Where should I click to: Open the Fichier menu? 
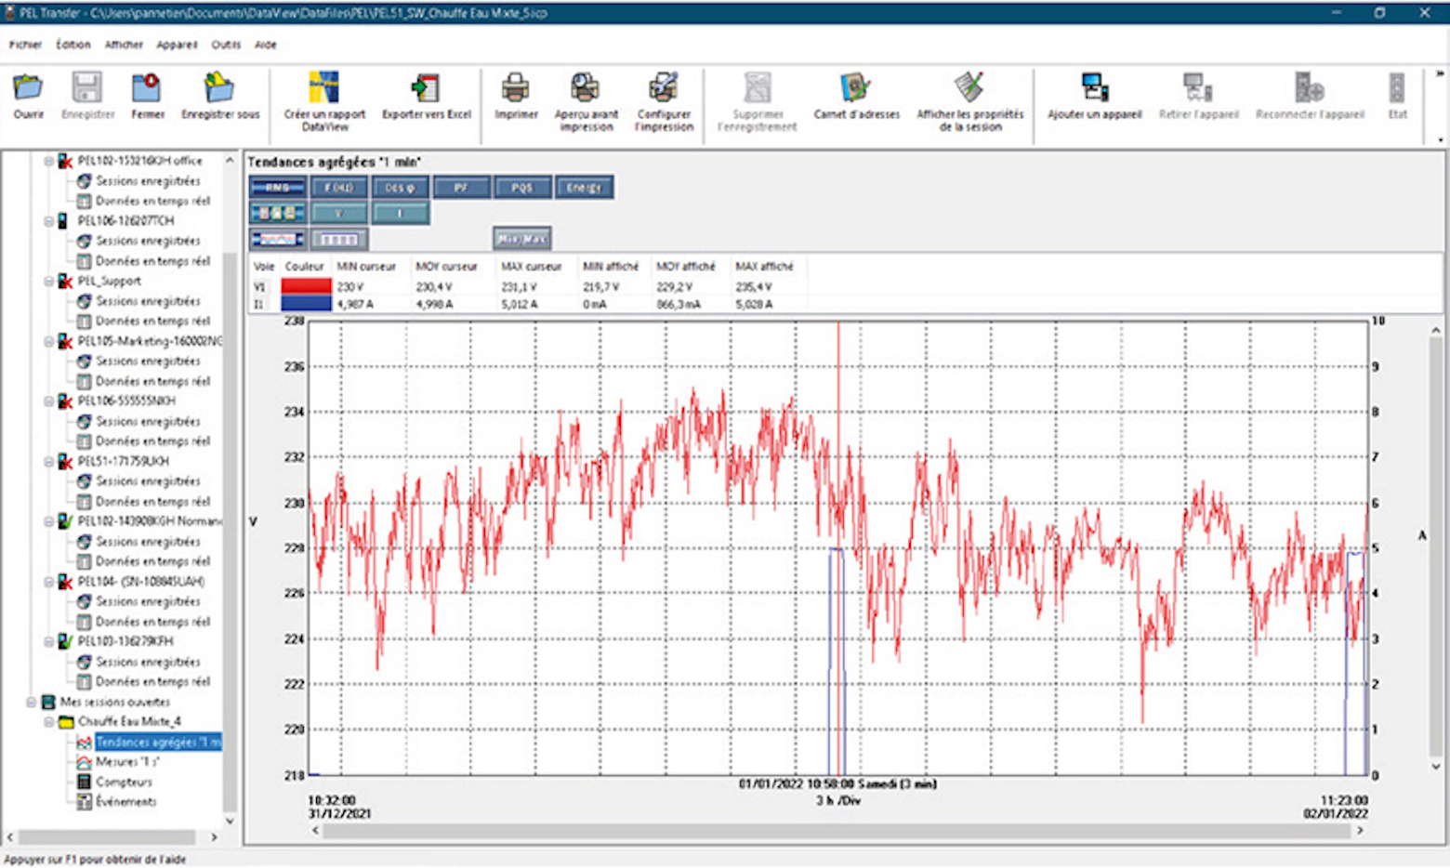(x=26, y=45)
